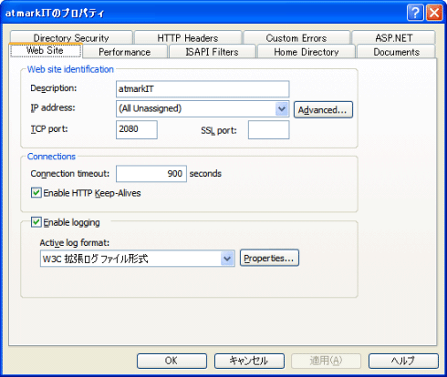Open the Documents tab
447x377 pixels.
(396, 52)
